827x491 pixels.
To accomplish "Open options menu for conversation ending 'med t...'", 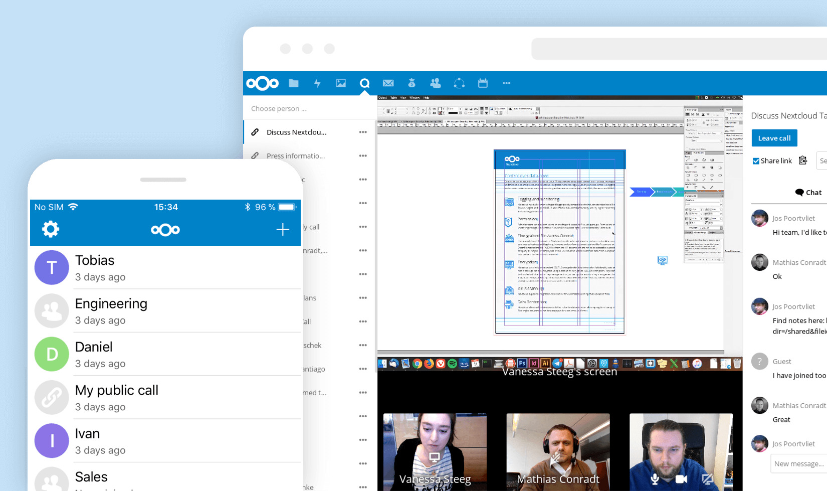I will 363,393.
